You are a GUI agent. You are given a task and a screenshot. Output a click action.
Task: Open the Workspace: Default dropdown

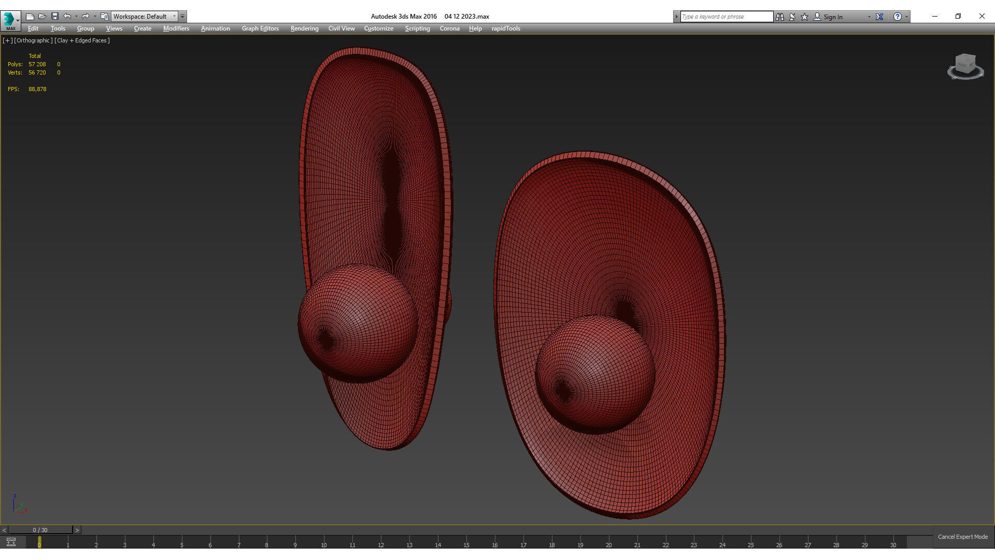pyautogui.click(x=145, y=17)
